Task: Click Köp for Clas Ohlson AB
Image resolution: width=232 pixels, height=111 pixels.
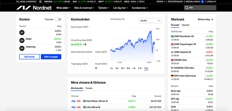Action: coord(73,101)
